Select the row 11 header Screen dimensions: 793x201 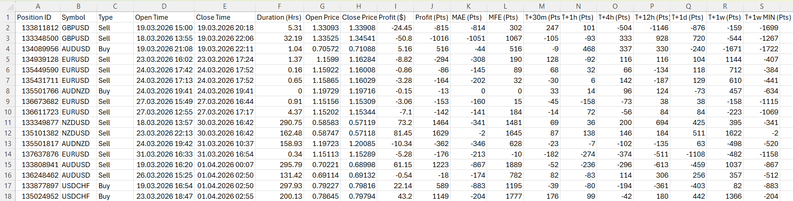click(7, 122)
